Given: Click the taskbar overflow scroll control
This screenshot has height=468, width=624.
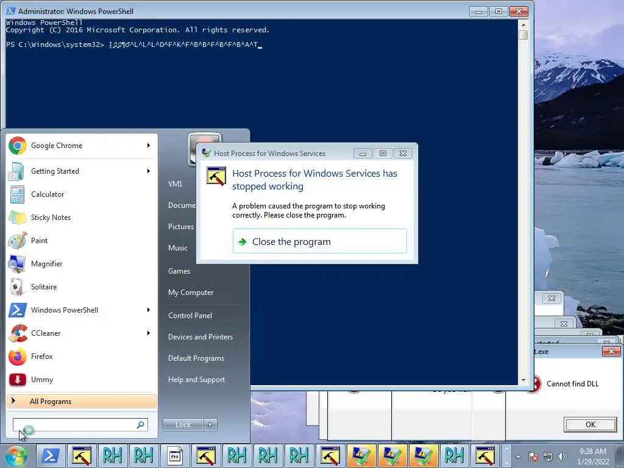Looking at the screenshot, I should click(x=506, y=456).
